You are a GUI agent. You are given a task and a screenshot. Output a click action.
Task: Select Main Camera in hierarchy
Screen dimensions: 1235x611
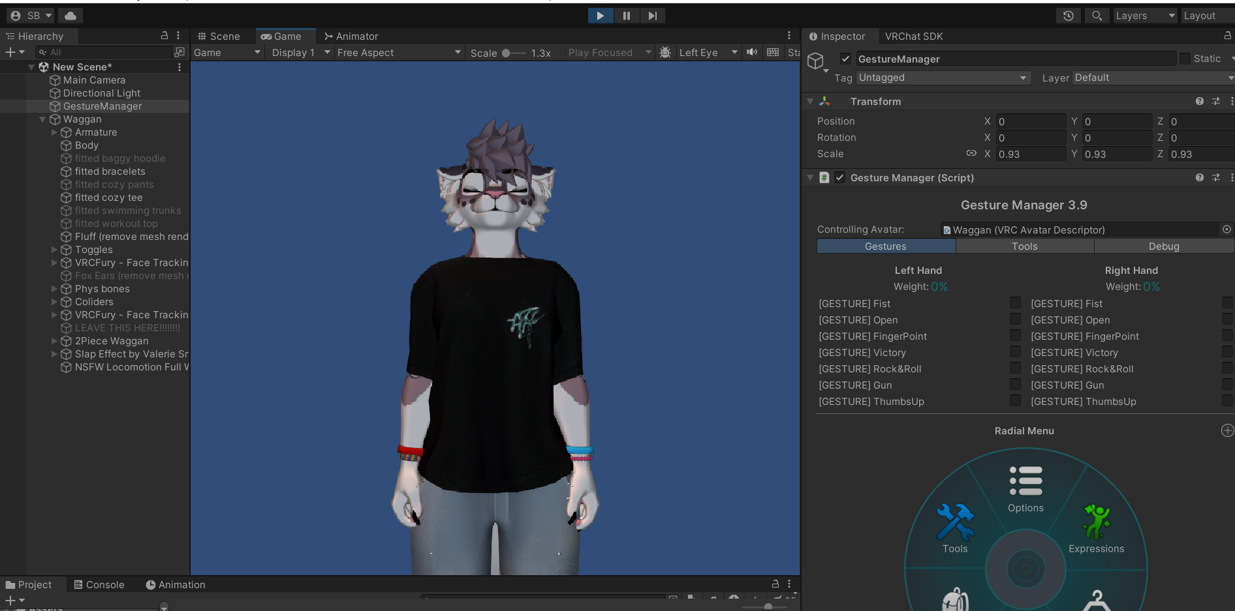(94, 80)
